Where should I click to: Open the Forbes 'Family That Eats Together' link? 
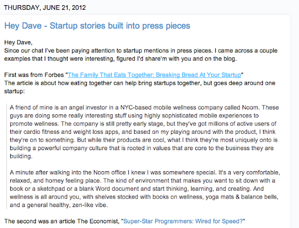point(155,75)
